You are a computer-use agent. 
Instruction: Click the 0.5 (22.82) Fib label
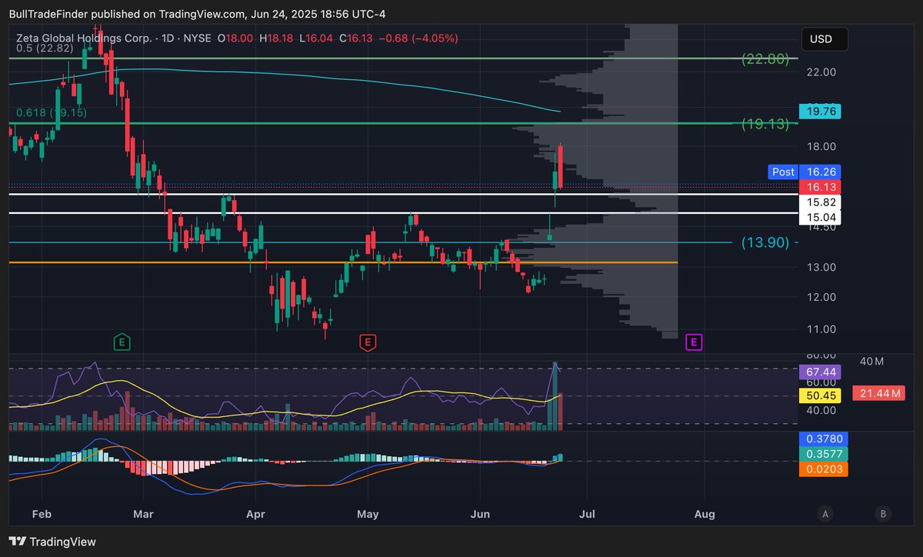click(x=45, y=48)
